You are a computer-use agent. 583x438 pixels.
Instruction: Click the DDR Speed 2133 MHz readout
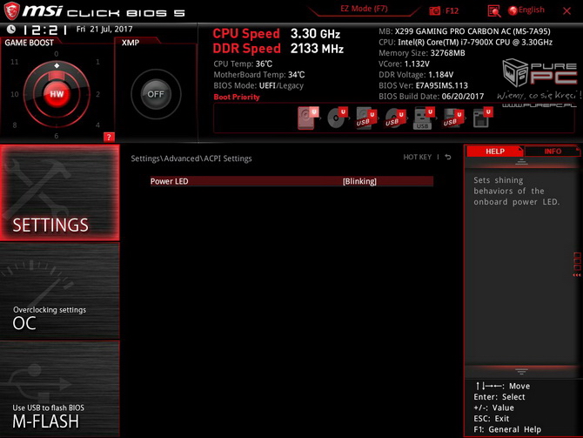pyautogui.click(x=278, y=49)
